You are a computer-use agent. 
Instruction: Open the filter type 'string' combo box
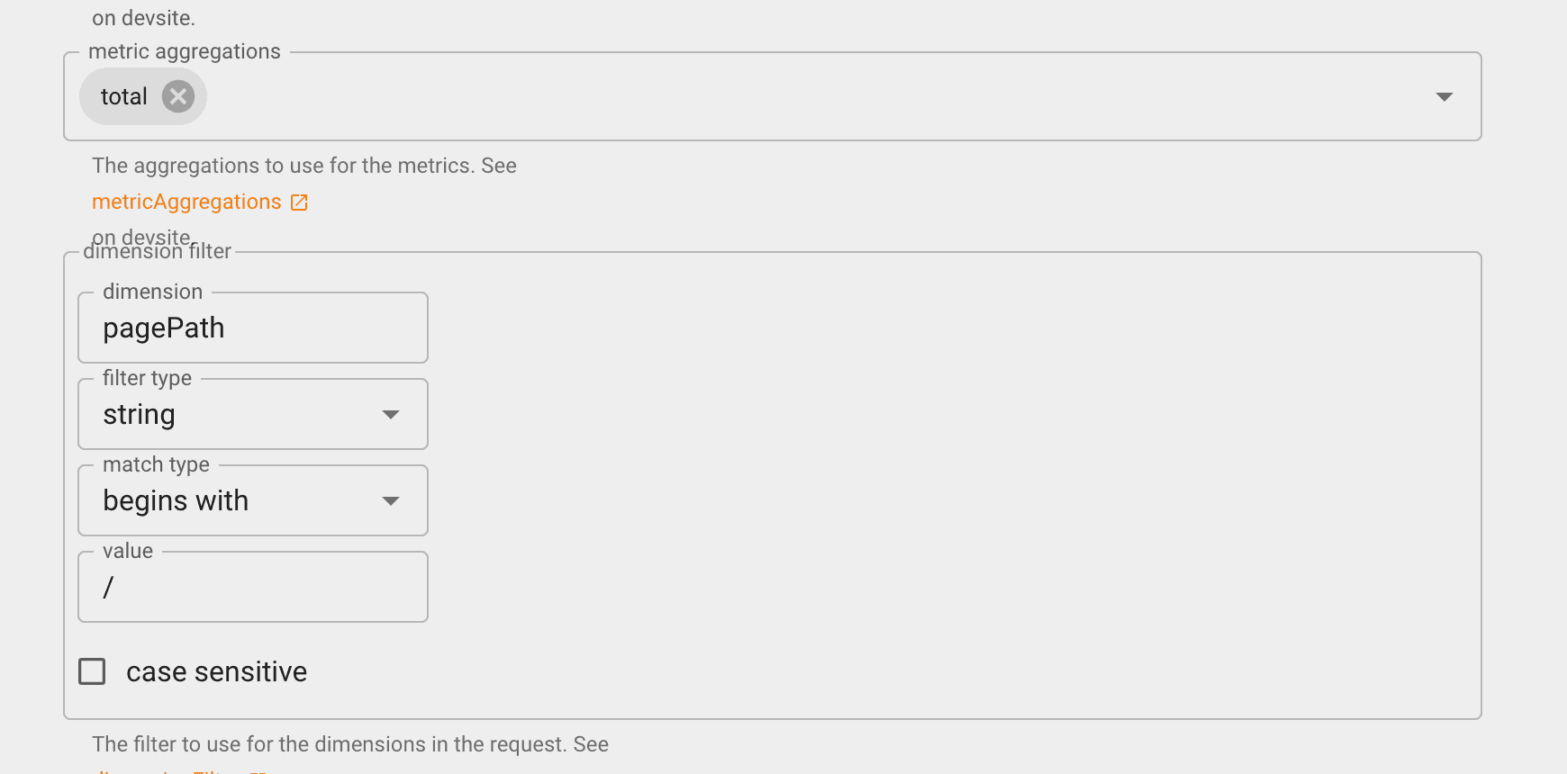[x=253, y=414]
